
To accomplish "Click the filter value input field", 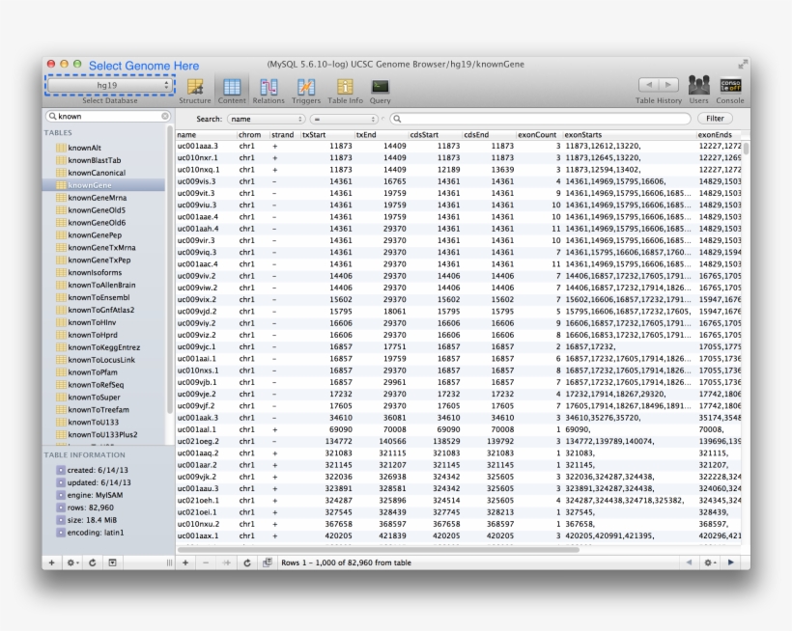I will coord(539,119).
